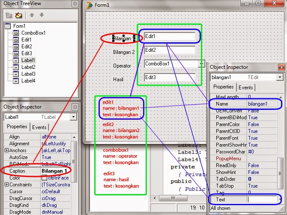The image size is (287, 215).
Task: Select the ParentFont value True
Action: (262, 138)
